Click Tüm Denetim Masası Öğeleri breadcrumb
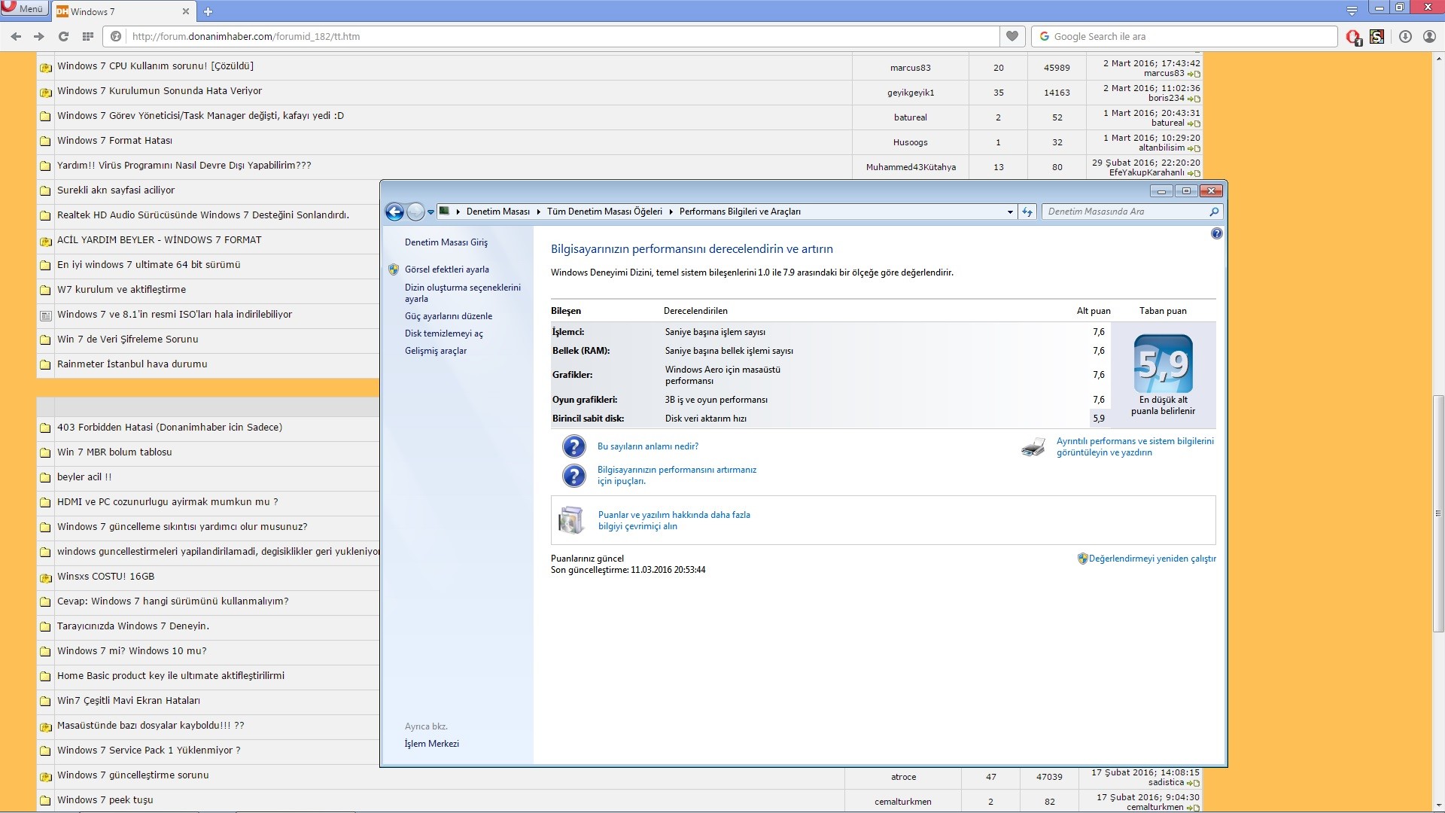Viewport: 1445px width, 813px height. click(x=604, y=212)
